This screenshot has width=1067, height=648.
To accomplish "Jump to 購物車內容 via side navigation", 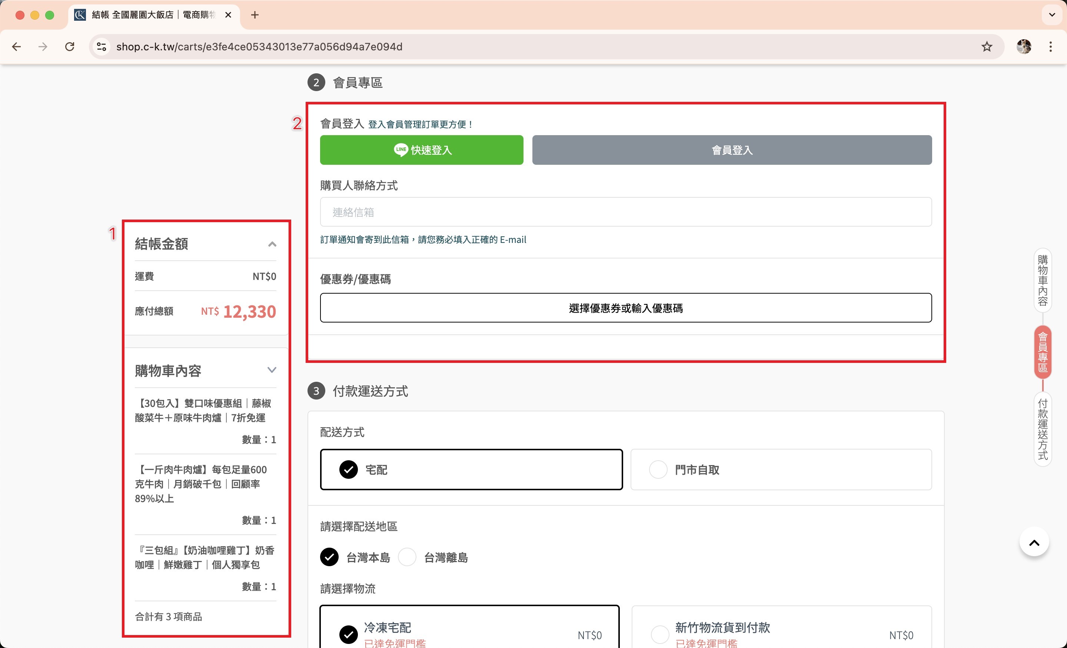I will (1042, 280).
